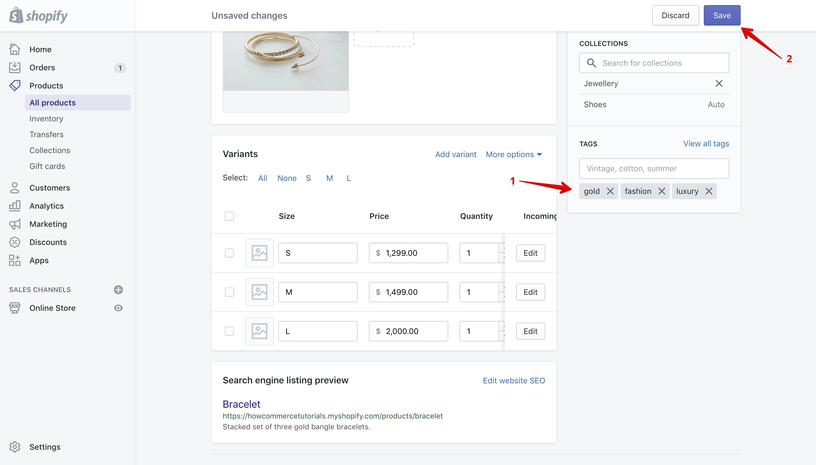This screenshot has width=816, height=465.
Task: Click Edit website SEO link
Action: coord(514,381)
